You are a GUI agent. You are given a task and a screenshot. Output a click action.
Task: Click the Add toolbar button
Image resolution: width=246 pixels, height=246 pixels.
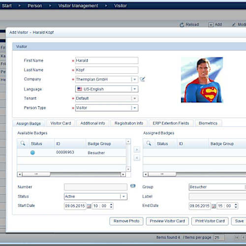[x=215, y=25]
